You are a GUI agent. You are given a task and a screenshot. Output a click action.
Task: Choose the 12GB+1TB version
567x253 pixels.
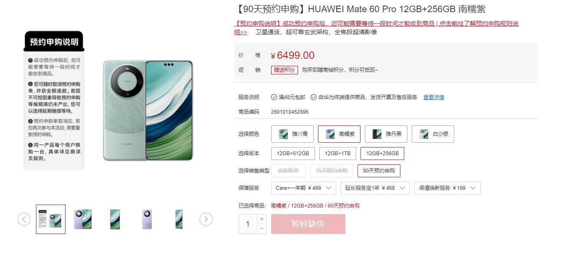pos(338,154)
